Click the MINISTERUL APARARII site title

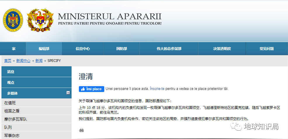[x=110, y=16]
